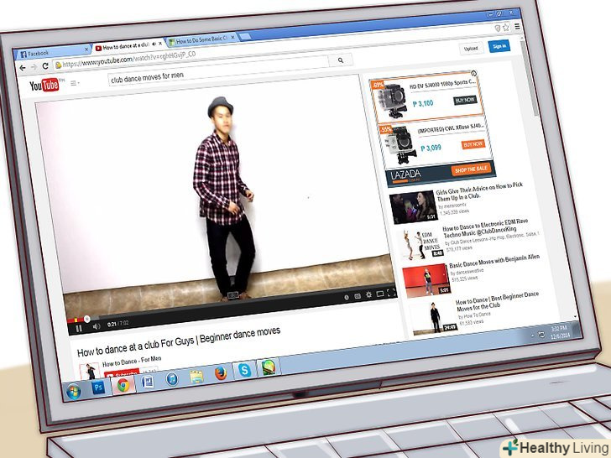Open the red Basic Dance Moves thumbnail
Viewport: 611px width, 458px height.
[426, 280]
